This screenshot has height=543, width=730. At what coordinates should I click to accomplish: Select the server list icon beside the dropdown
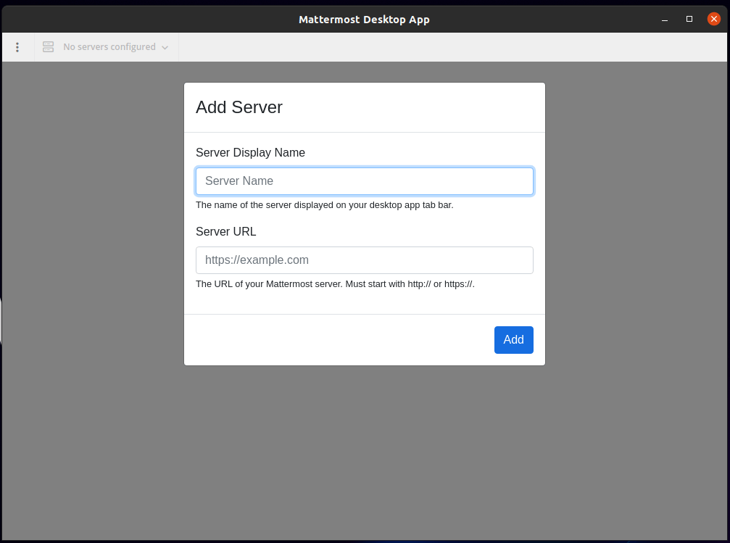click(x=48, y=46)
